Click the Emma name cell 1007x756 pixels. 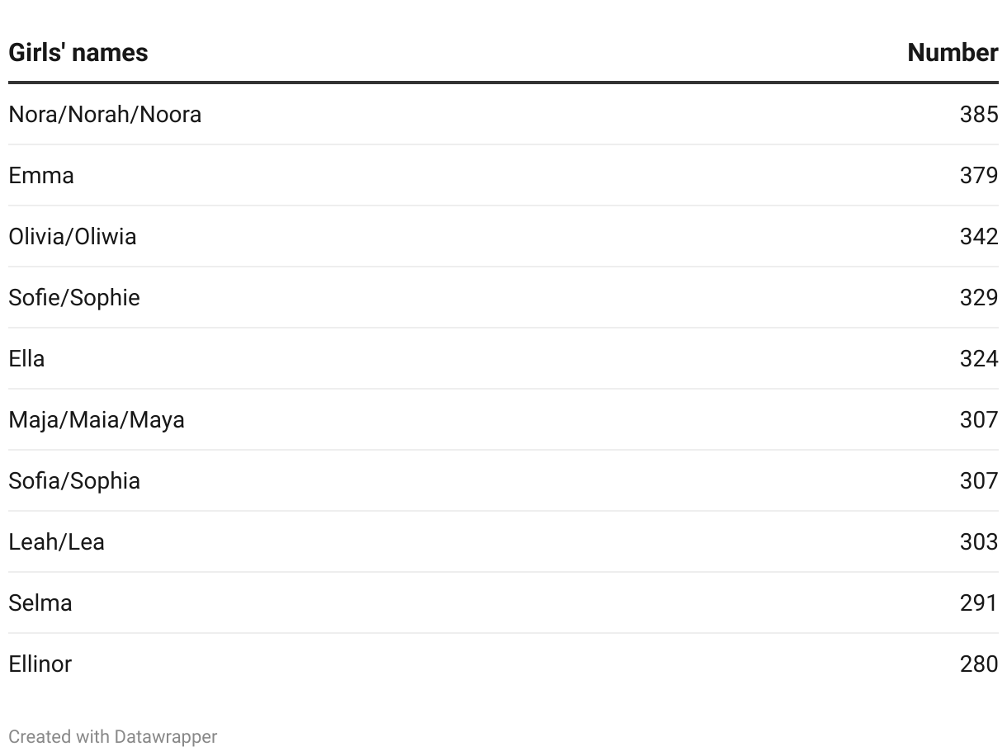click(x=41, y=175)
